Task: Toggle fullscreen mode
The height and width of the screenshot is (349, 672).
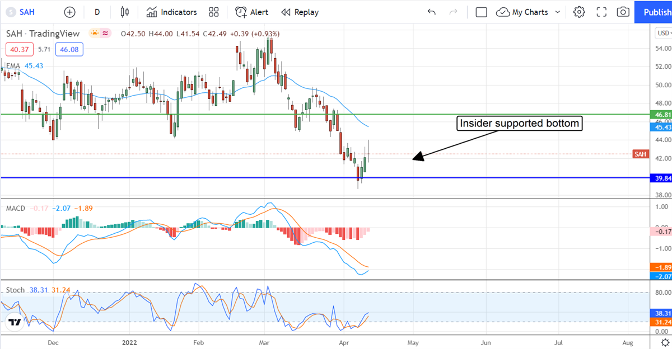Action: pos(601,12)
